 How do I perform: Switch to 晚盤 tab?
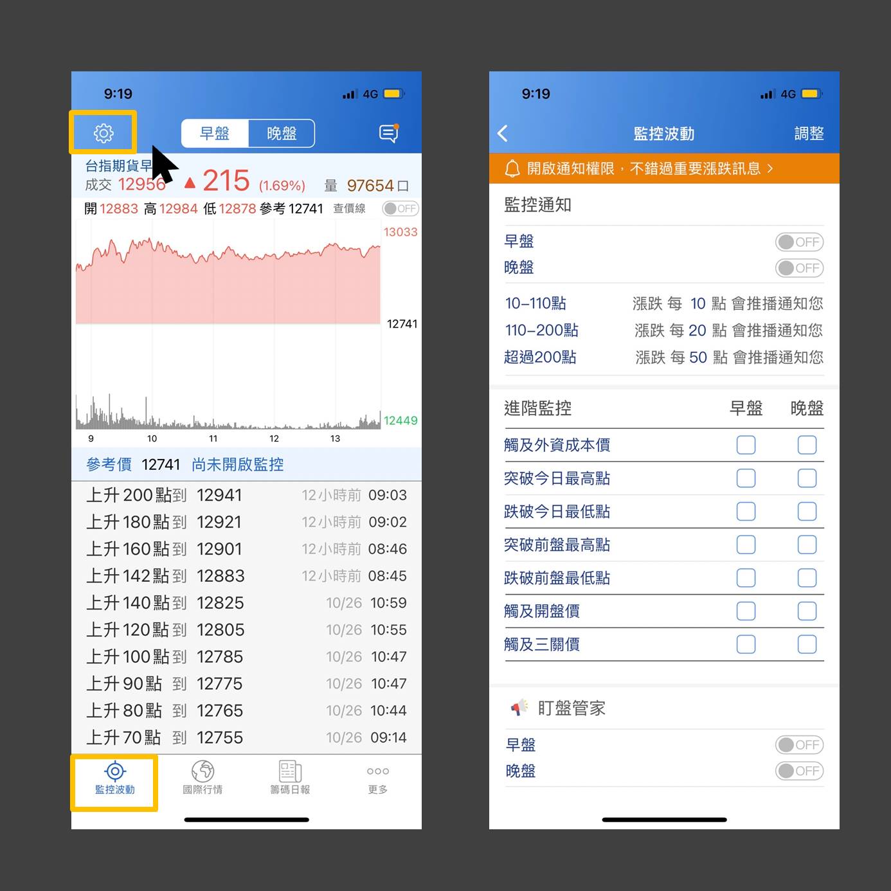click(282, 133)
